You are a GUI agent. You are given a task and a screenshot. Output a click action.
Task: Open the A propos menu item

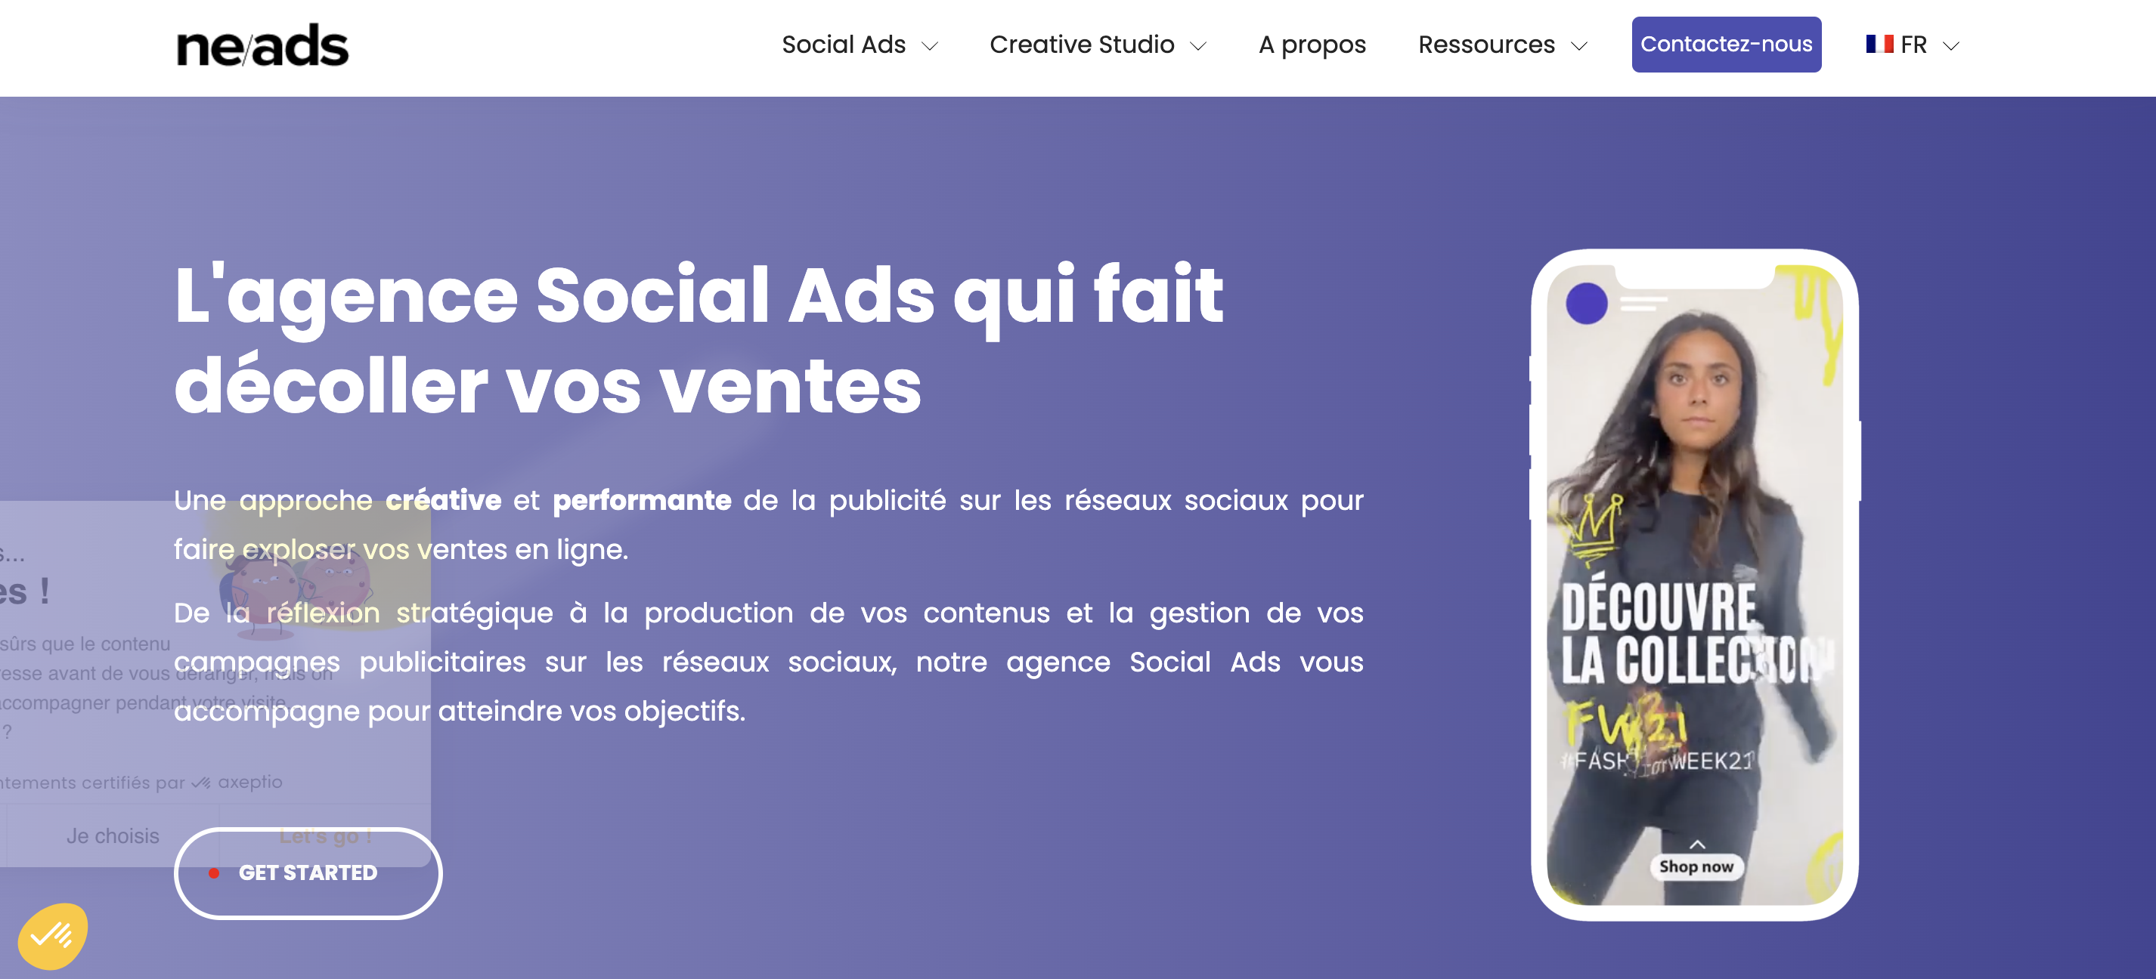tap(1312, 45)
